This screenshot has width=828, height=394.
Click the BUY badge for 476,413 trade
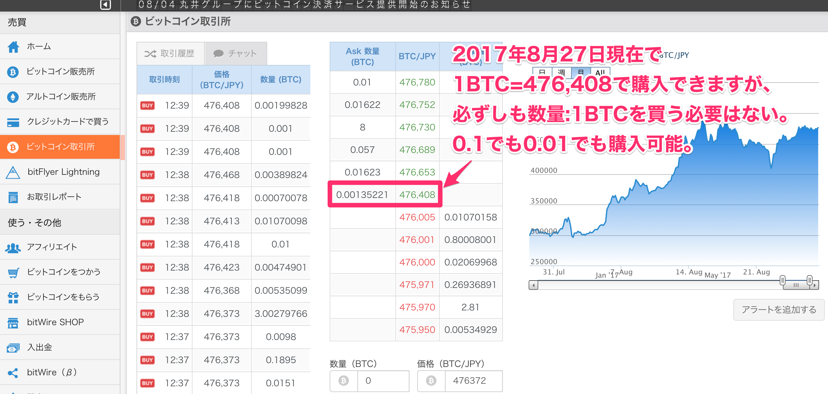click(x=147, y=221)
